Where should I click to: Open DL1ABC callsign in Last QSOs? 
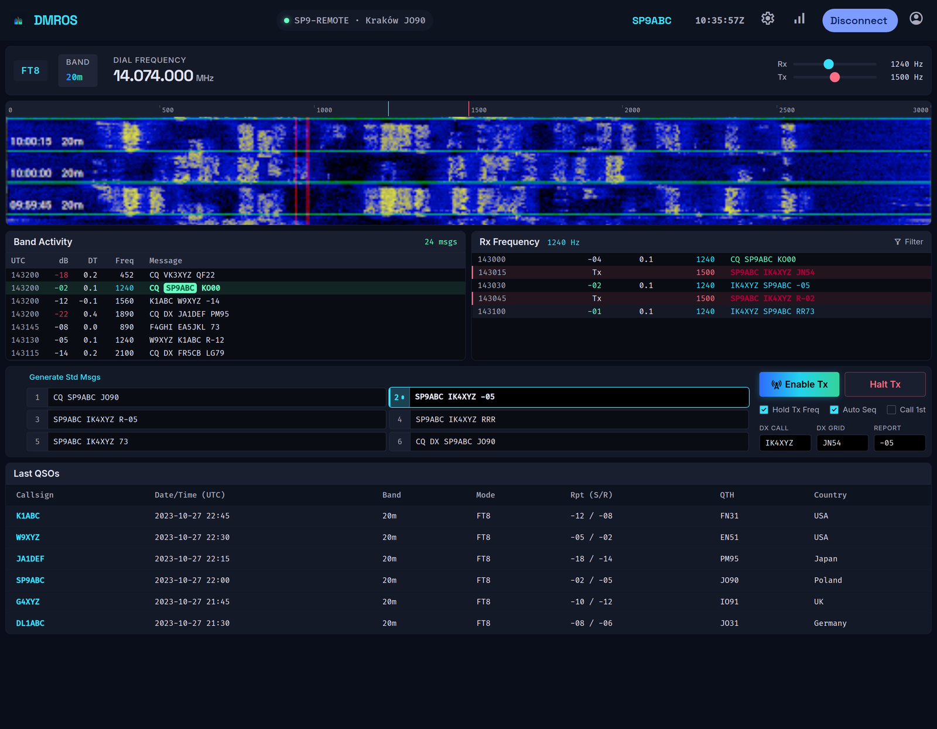[30, 624]
